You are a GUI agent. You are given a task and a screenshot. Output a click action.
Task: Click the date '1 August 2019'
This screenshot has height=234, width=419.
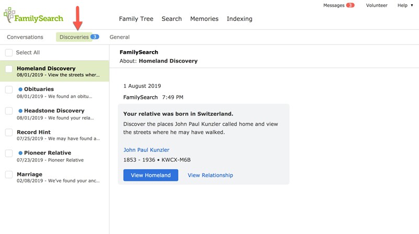coord(142,86)
